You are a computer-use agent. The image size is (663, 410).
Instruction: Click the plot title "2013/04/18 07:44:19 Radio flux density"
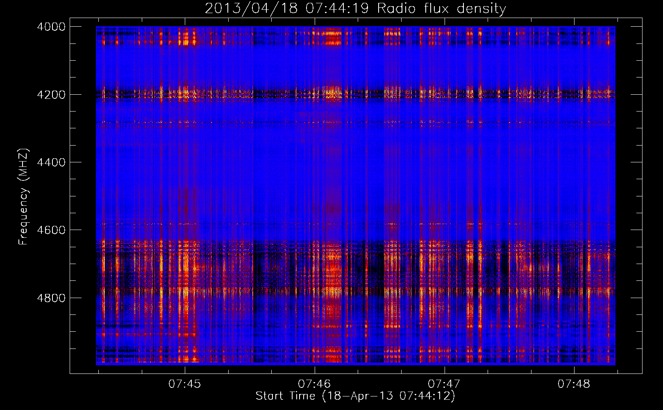pos(355,9)
